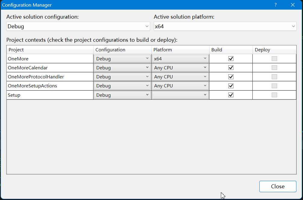Click the Platform column header

181,50
